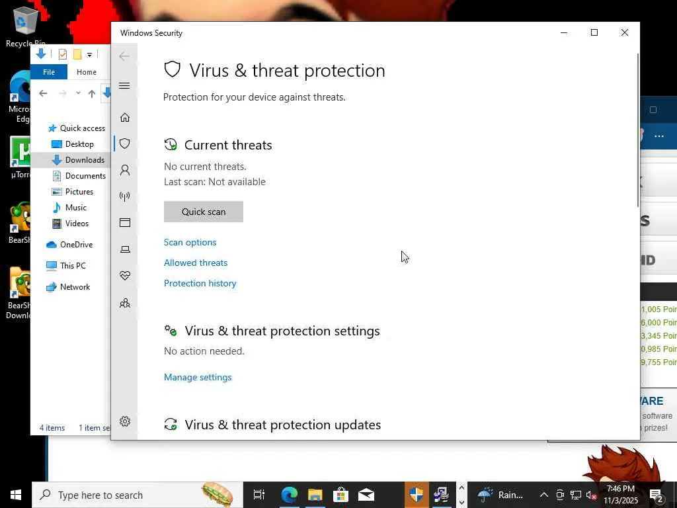This screenshot has height=508, width=677.
Task: Select µTorrent desktop shortcut
Action: [20, 157]
